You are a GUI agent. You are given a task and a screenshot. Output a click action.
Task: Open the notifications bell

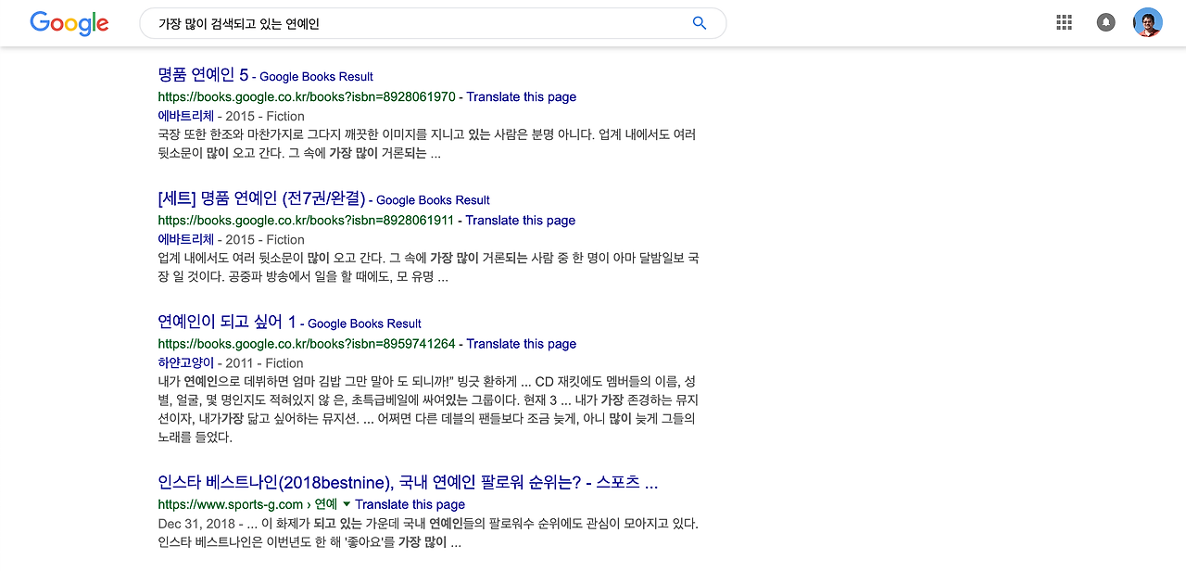1105,22
